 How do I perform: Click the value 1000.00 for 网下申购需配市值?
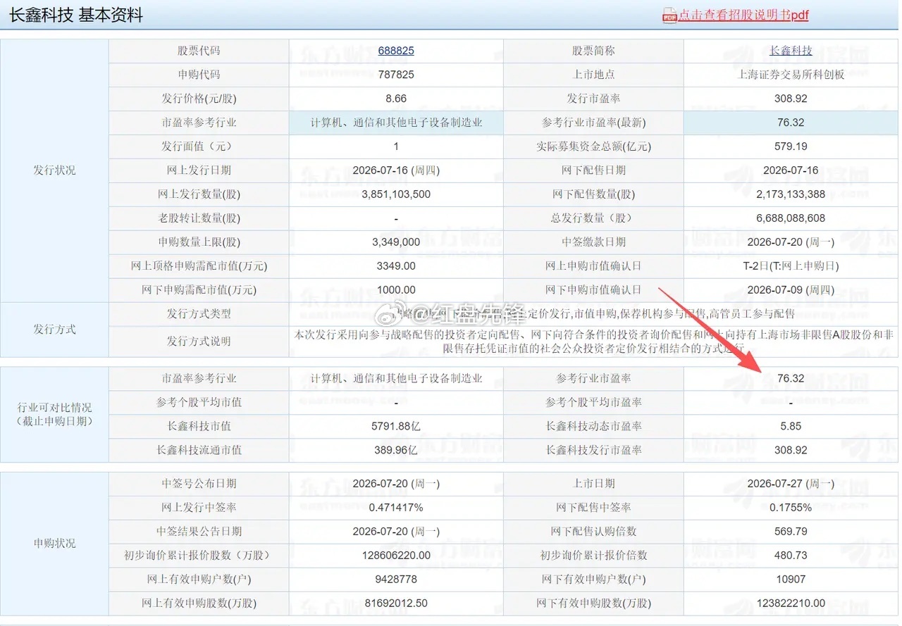pyautogui.click(x=396, y=290)
